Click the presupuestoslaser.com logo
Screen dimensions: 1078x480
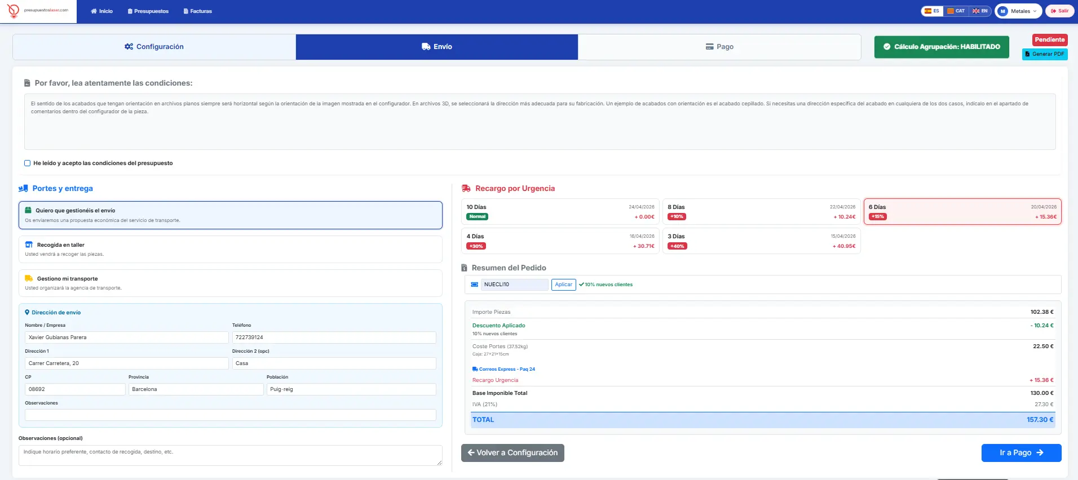pos(38,11)
